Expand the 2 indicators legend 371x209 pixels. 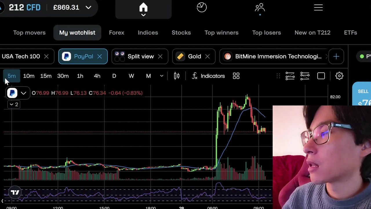14,105
